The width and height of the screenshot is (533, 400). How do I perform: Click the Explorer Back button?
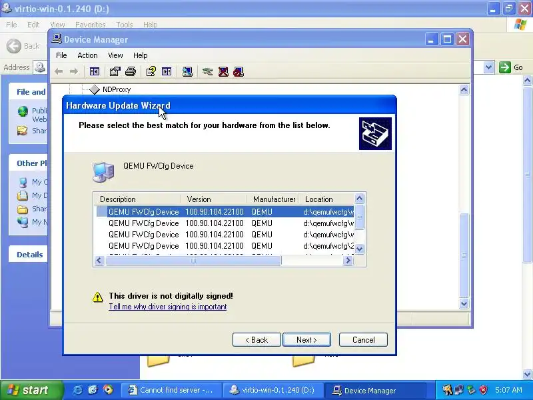(x=23, y=46)
